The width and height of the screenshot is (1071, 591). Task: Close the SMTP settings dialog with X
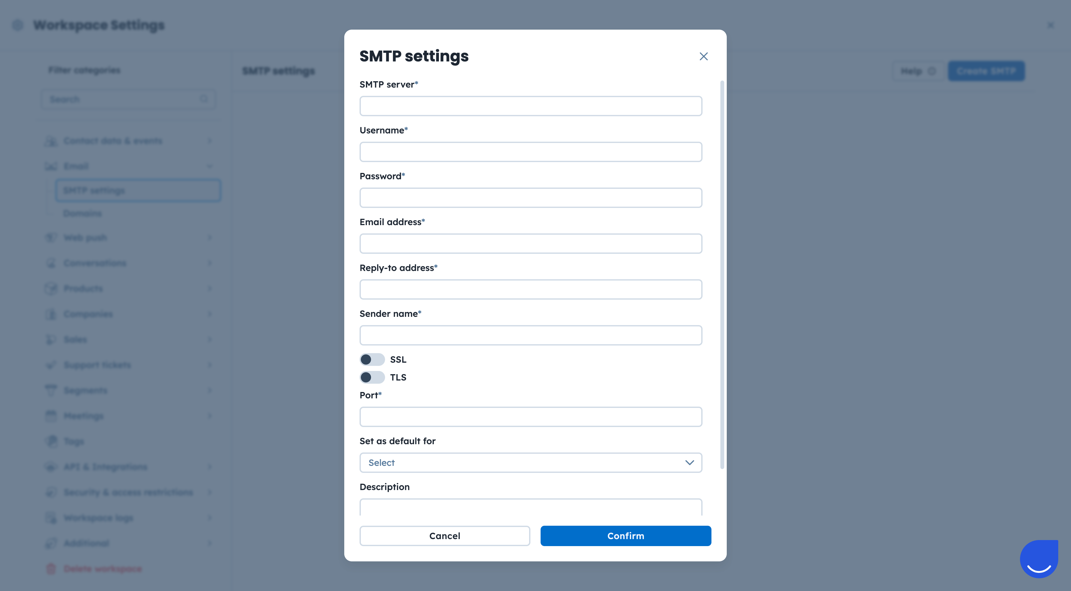(x=703, y=56)
